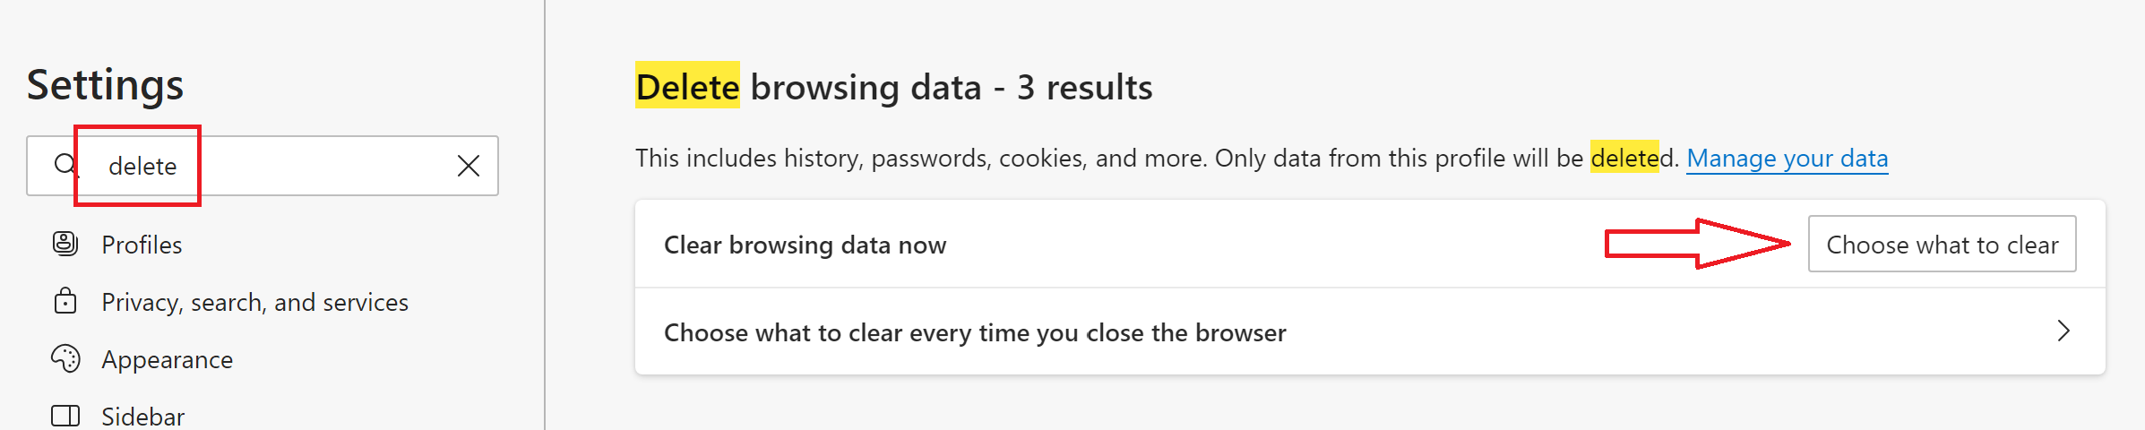Click the highlighted 'Delete' word in heading
Screen dimensions: 2145x430
pyautogui.click(x=687, y=87)
